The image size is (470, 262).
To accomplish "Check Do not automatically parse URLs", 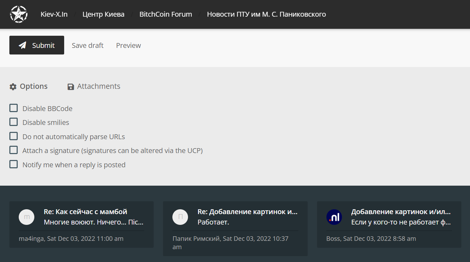I will [14, 136].
